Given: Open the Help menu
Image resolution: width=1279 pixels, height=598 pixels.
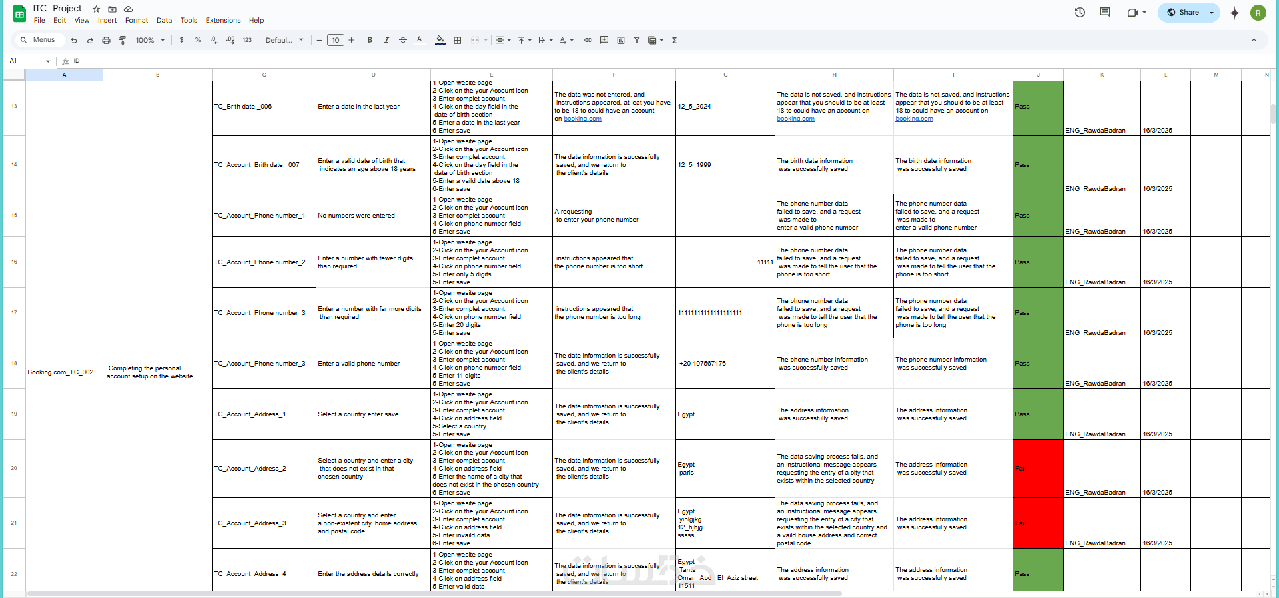Looking at the screenshot, I should tap(256, 21).
